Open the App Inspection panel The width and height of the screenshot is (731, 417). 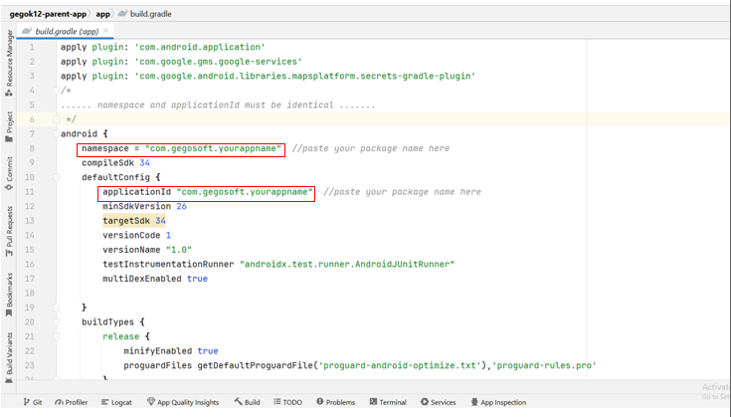(x=498, y=402)
